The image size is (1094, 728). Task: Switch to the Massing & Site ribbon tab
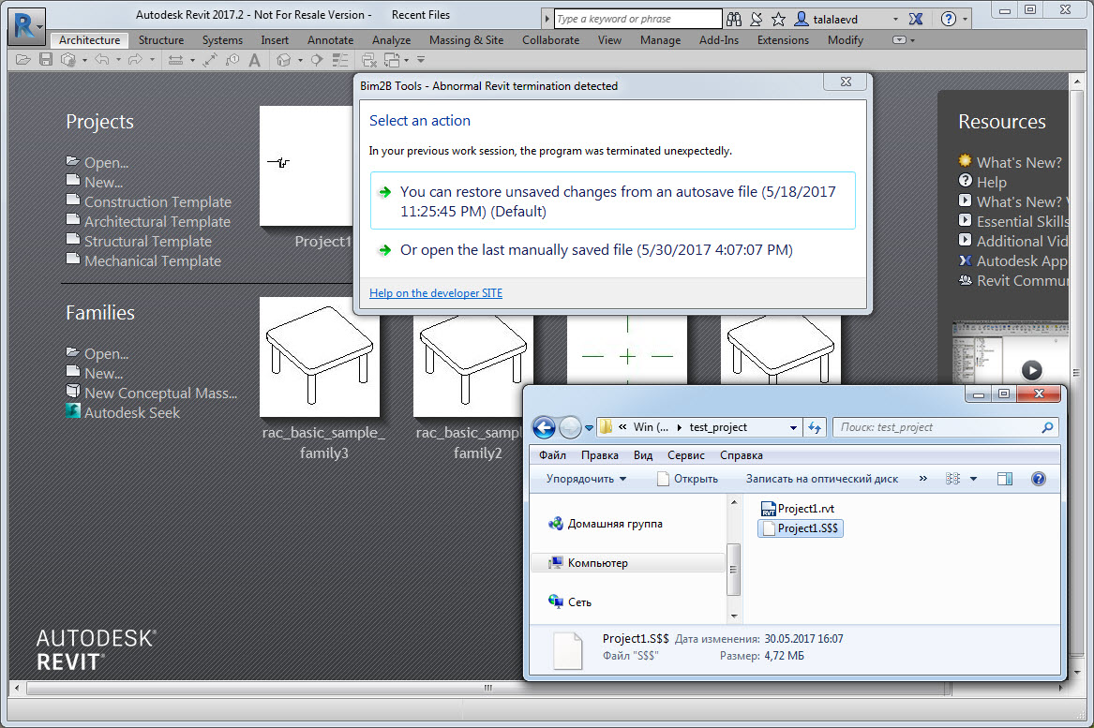click(466, 39)
